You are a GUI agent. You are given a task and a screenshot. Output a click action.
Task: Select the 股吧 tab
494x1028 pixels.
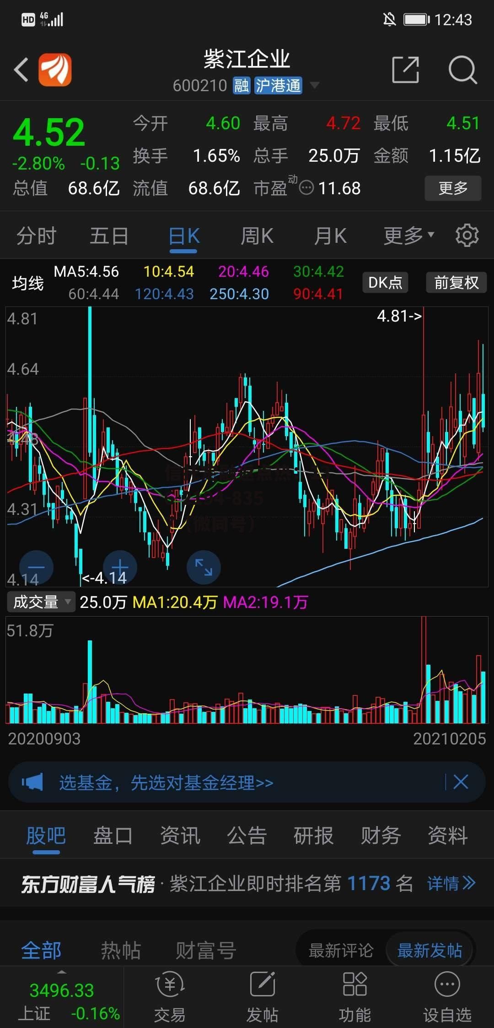(x=46, y=836)
